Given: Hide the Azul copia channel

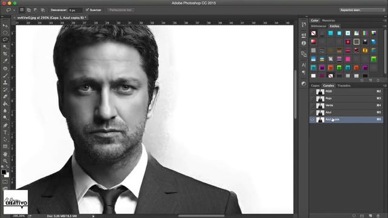Looking at the screenshot, I should [312, 120].
